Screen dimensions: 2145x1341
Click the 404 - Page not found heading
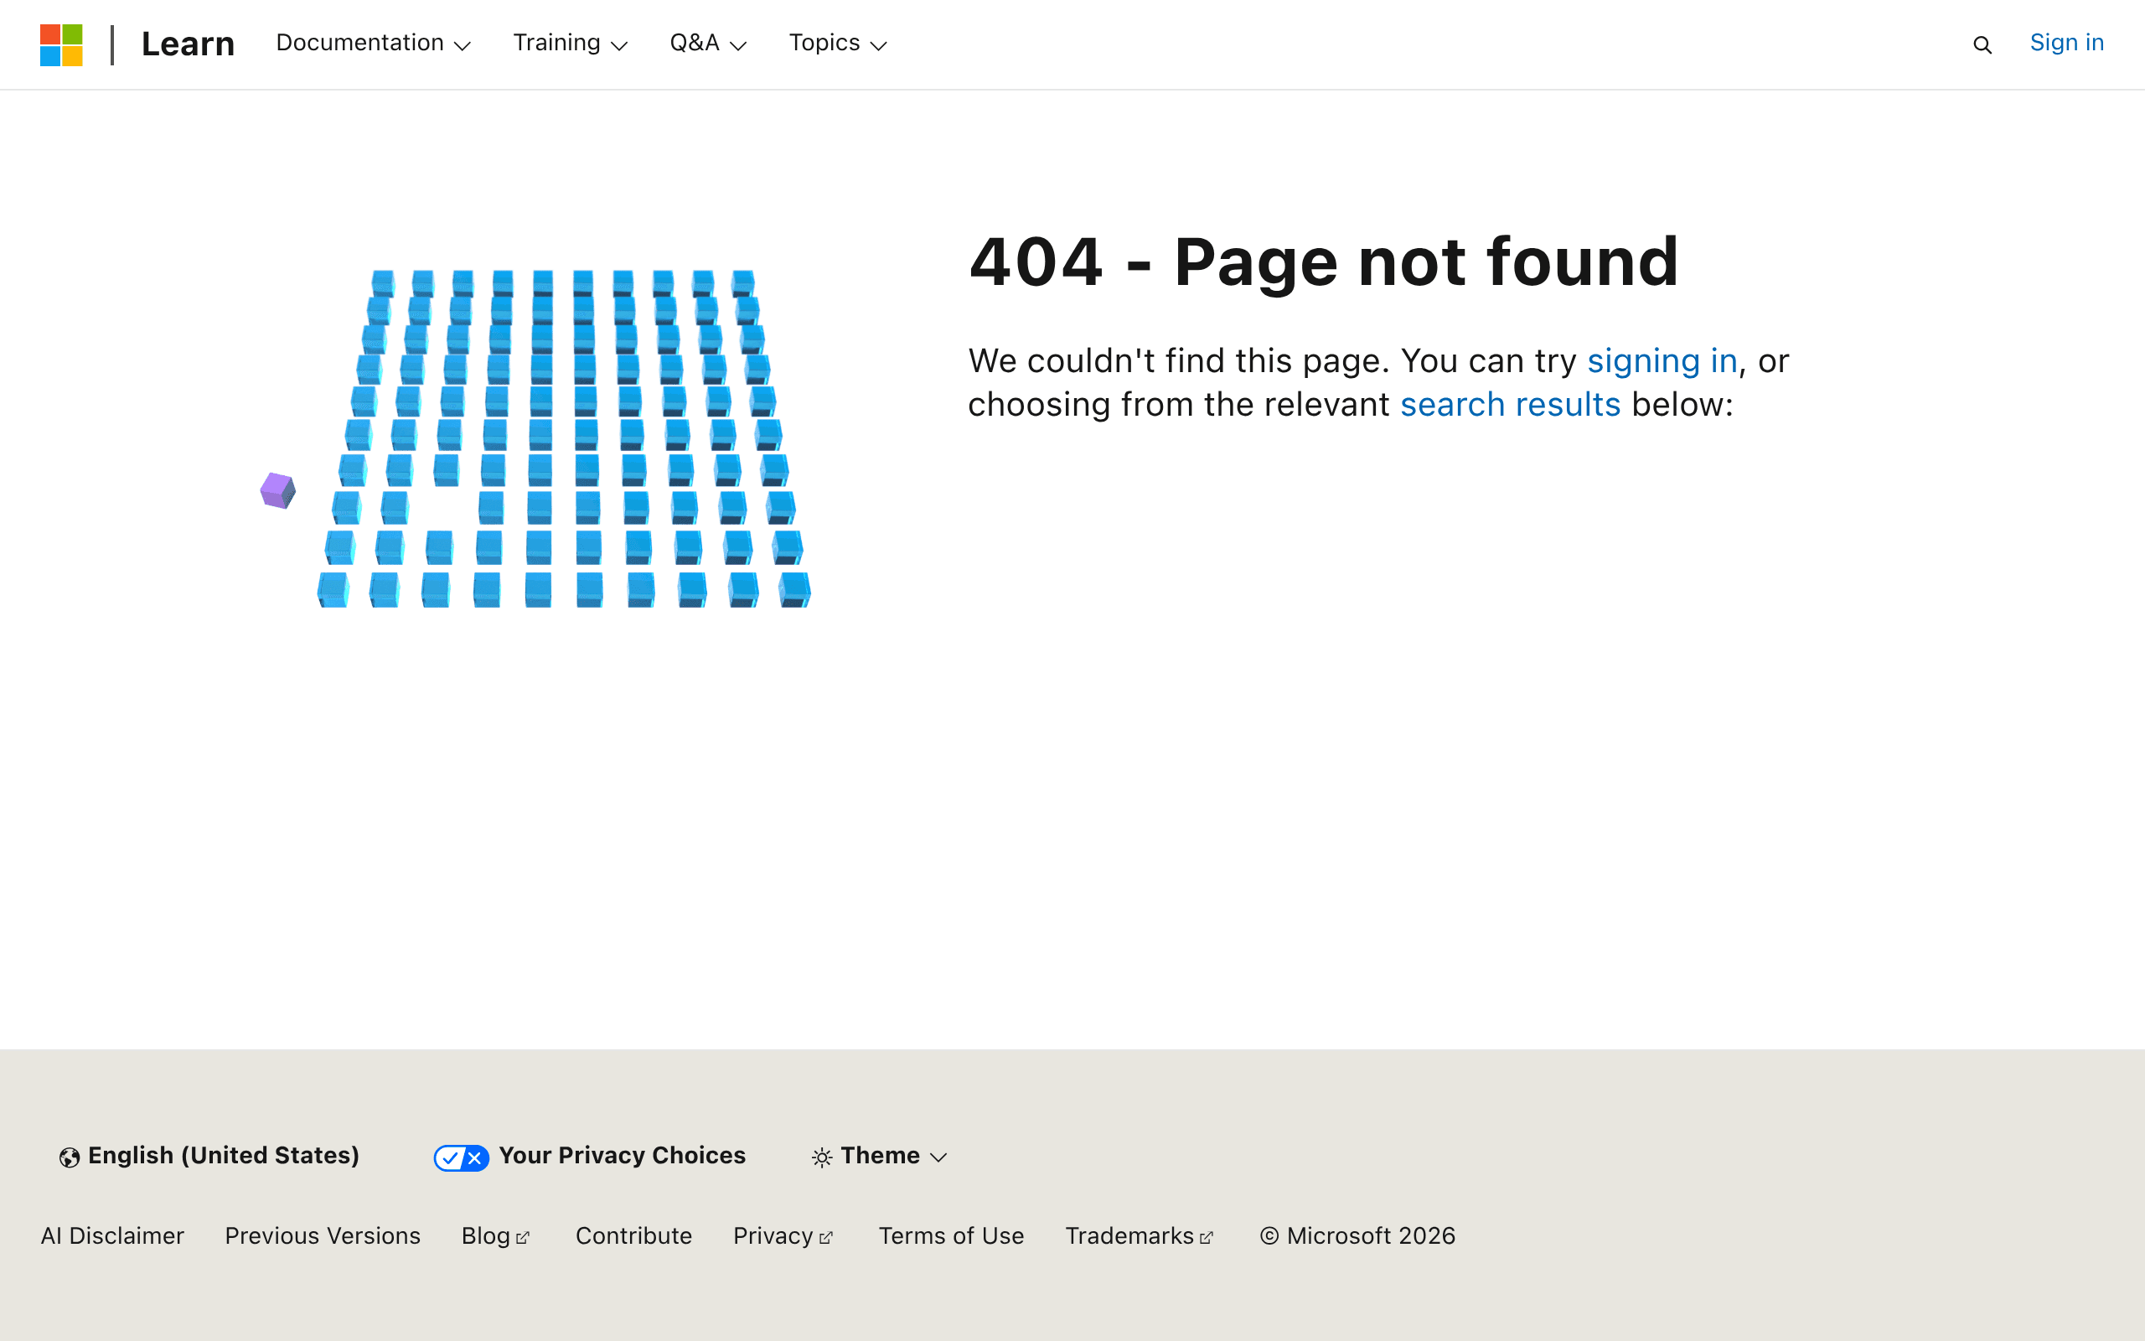click(1323, 262)
